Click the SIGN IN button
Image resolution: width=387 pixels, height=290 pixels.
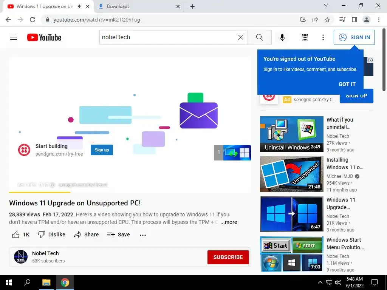(354, 37)
